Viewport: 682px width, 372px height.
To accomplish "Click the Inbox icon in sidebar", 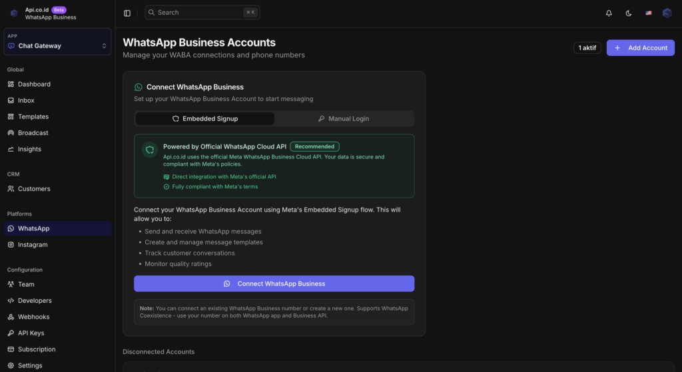I will click(x=11, y=100).
